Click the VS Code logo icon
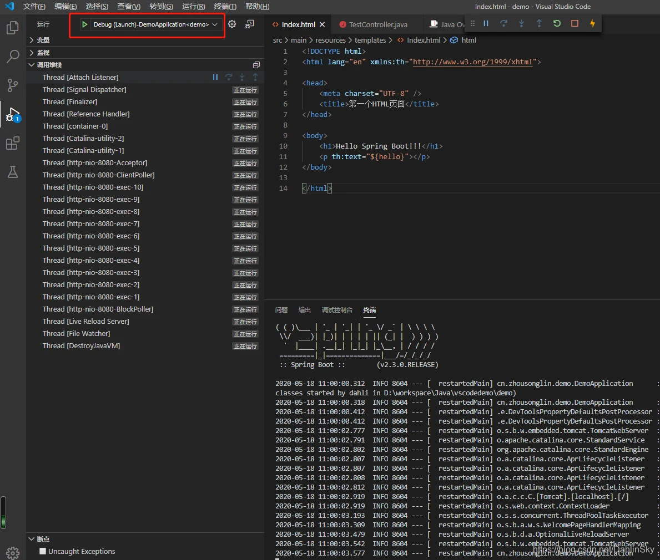The height and width of the screenshot is (560, 660). (9, 6)
